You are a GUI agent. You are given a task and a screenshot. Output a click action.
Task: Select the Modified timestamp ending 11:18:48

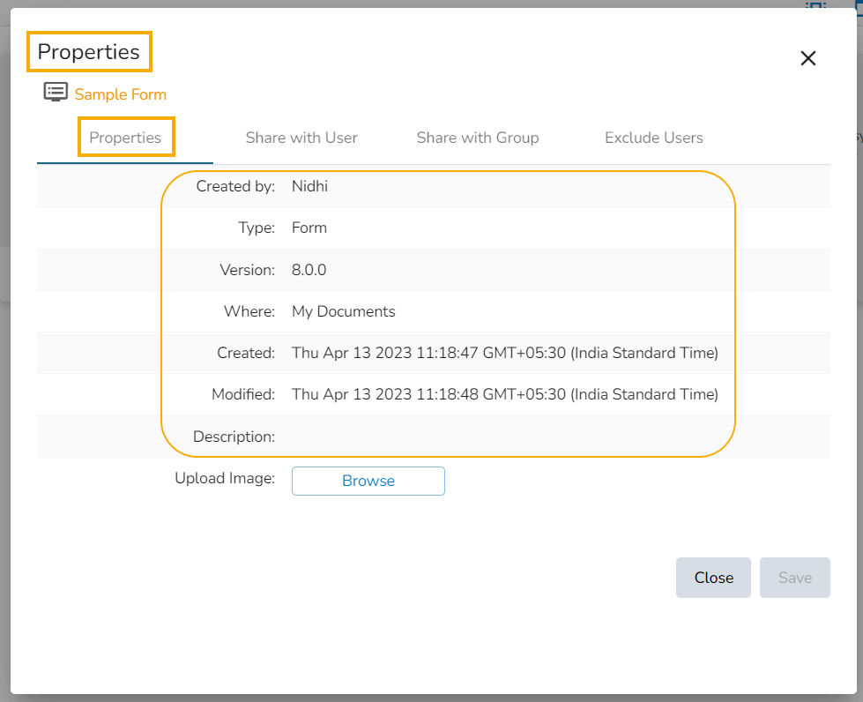(x=504, y=394)
